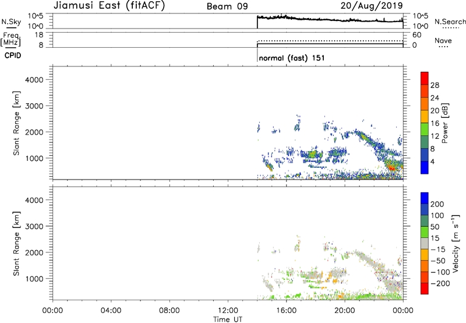Pick the red bottom segment of Velocity colorbar
Image resolution: width=466 pixels, height=323 pixels.
[425, 289]
